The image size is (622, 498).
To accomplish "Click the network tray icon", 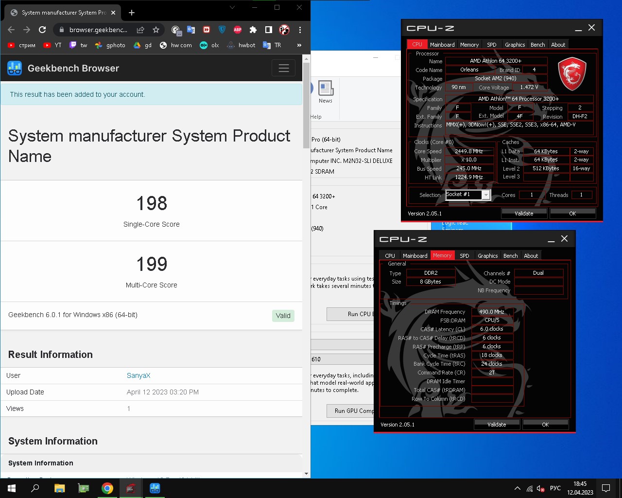I will [x=530, y=488].
